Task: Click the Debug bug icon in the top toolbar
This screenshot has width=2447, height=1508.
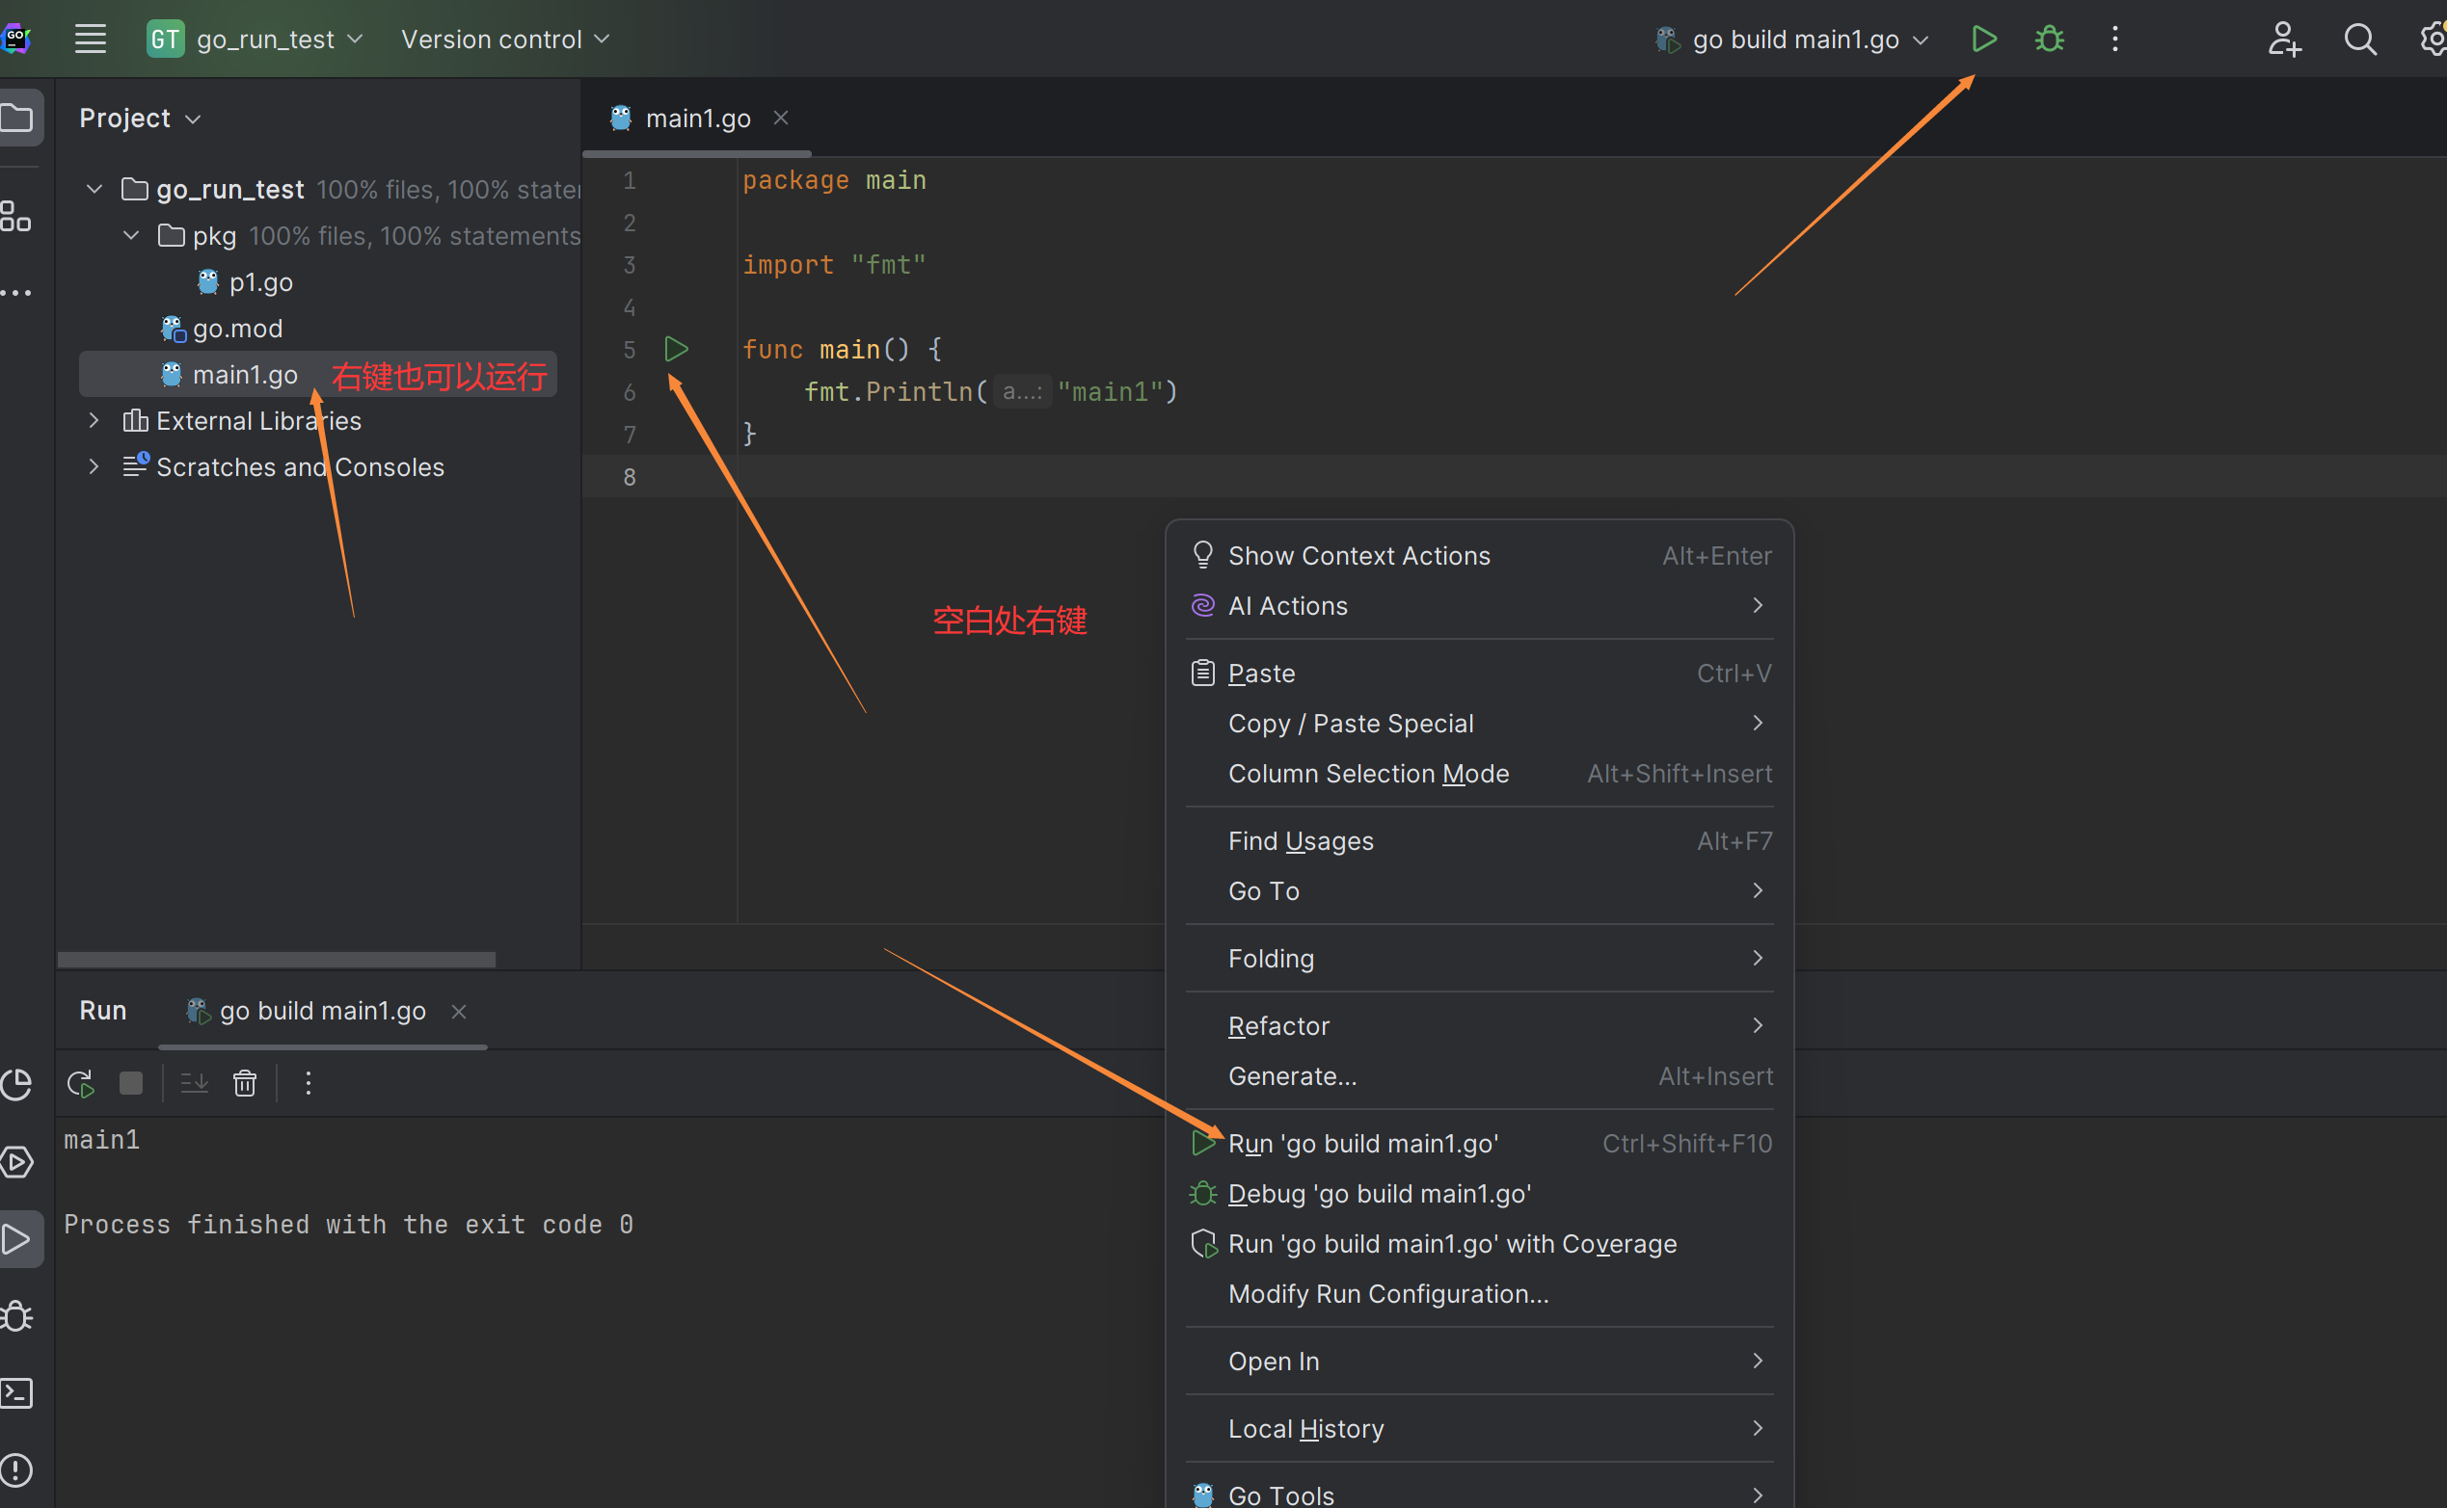Action: (x=2049, y=39)
